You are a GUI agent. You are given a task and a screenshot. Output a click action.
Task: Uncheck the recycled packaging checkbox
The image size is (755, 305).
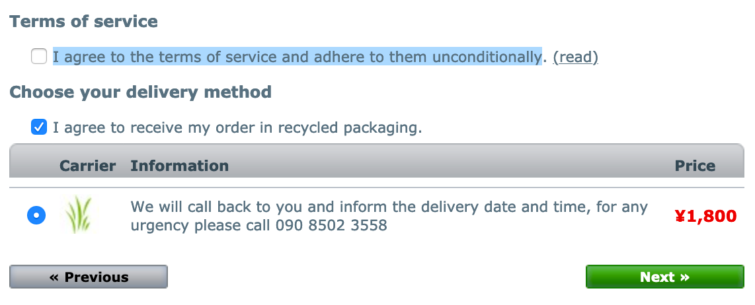tap(39, 127)
